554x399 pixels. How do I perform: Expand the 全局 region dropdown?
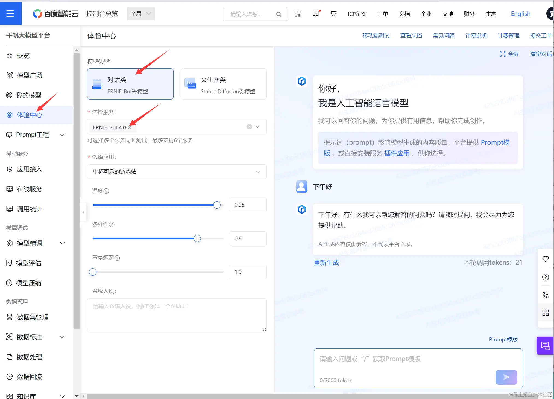[x=141, y=13]
